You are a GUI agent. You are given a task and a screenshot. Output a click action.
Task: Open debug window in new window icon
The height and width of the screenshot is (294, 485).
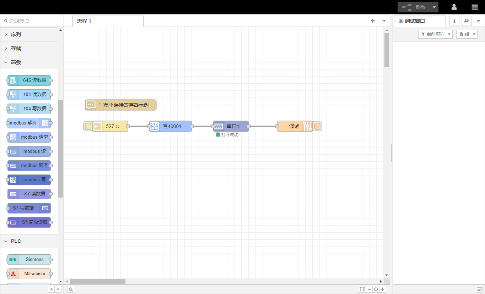pyautogui.click(x=479, y=289)
